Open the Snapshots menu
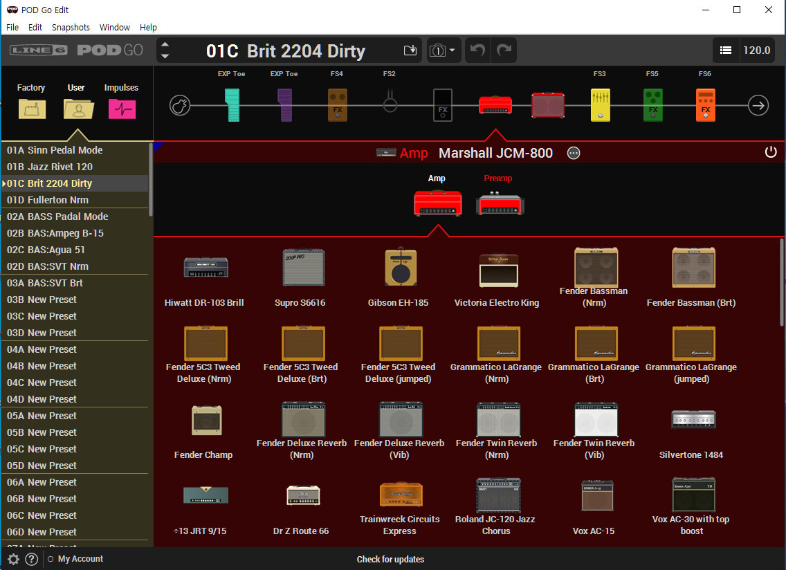The image size is (786, 570). coord(71,27)
